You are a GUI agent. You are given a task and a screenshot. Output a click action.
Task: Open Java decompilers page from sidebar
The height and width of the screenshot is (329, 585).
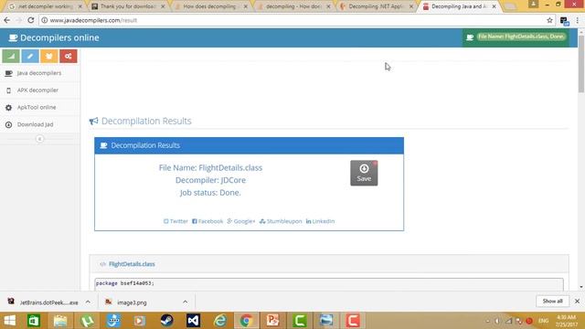pyautogui.click(x=39, y=73)
